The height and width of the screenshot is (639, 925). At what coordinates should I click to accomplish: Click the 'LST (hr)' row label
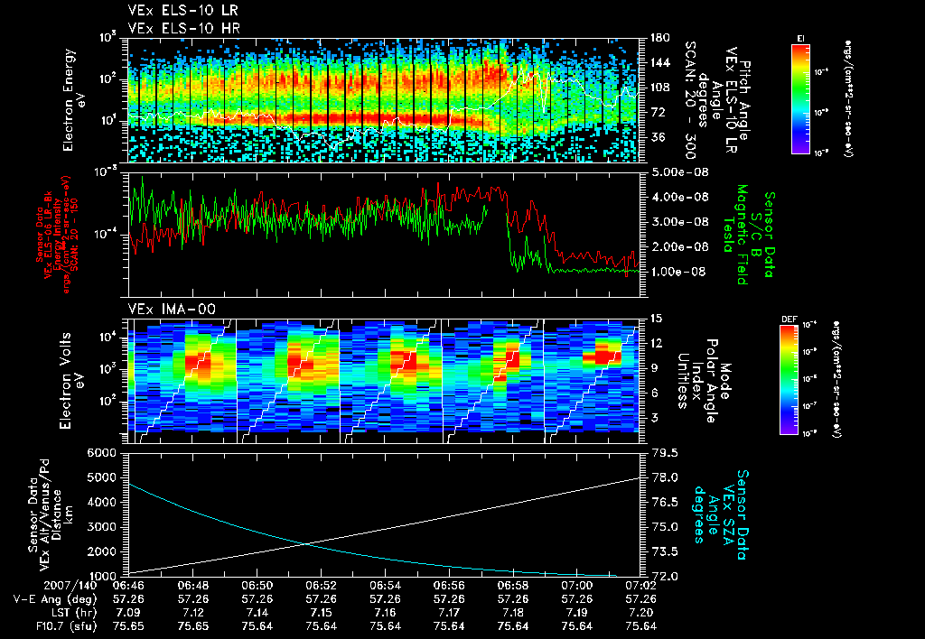click(73, 613)
